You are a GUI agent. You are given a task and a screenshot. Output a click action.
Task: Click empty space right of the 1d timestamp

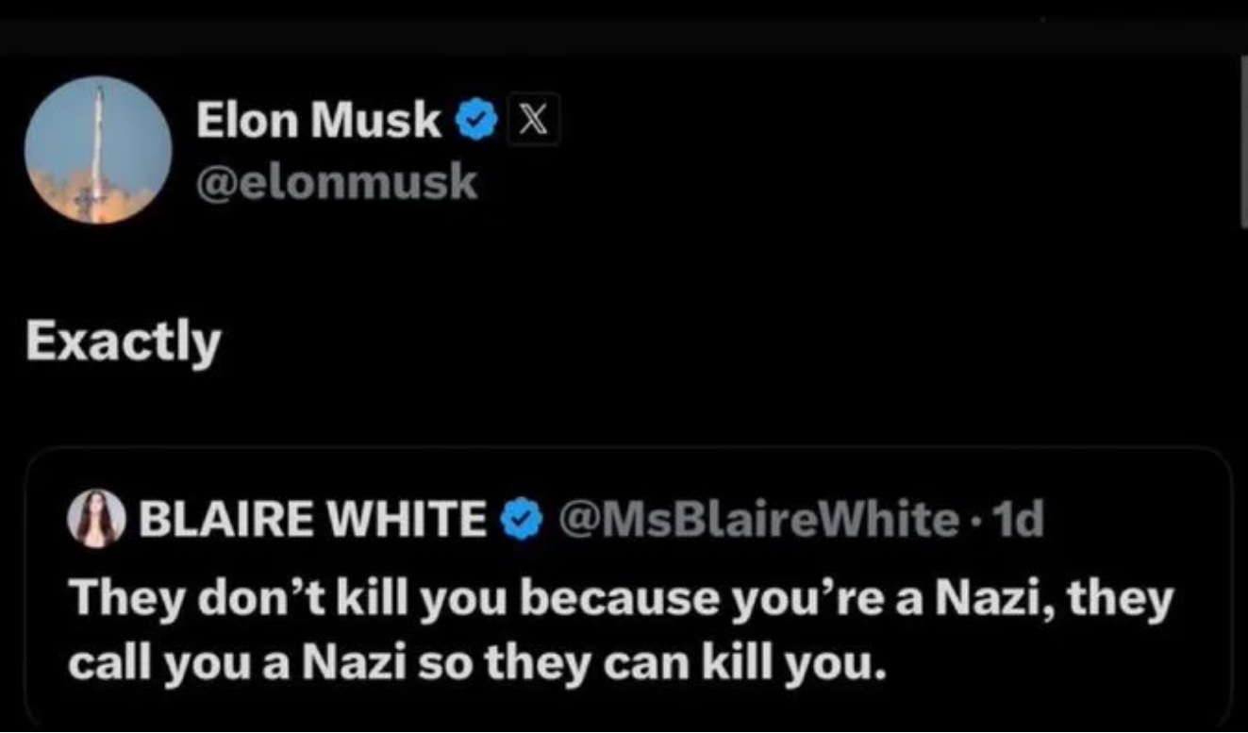click(x=1132, y=518)
